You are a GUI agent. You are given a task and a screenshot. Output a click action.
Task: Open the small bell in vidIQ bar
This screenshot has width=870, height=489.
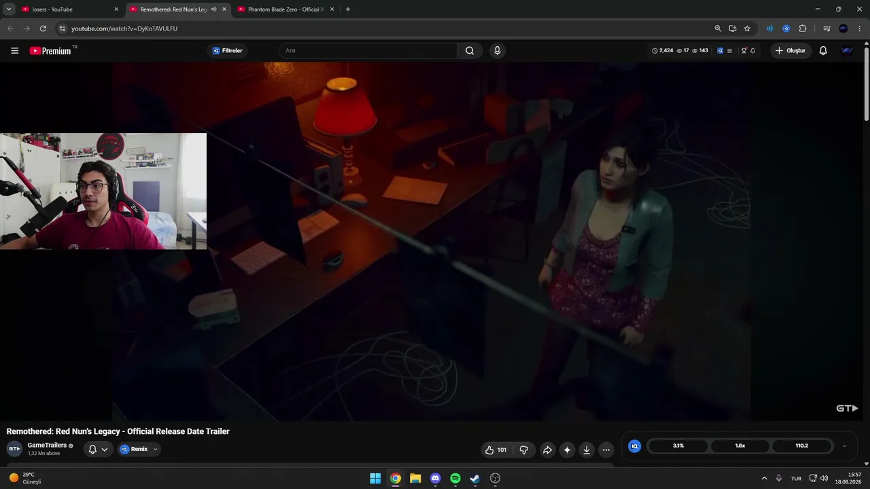(x=752, y=50)
